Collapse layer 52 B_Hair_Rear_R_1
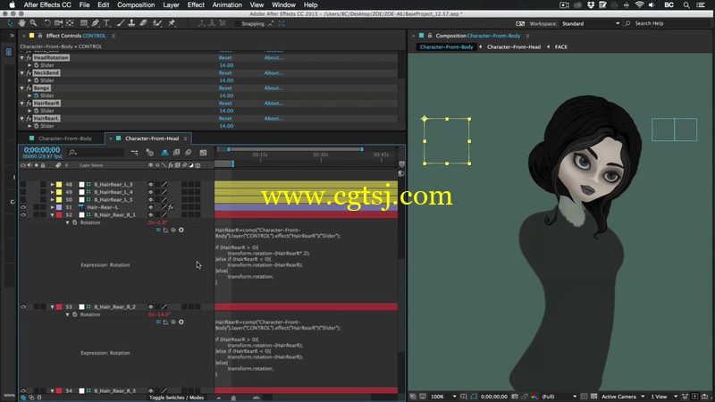 tap(52, 214)
